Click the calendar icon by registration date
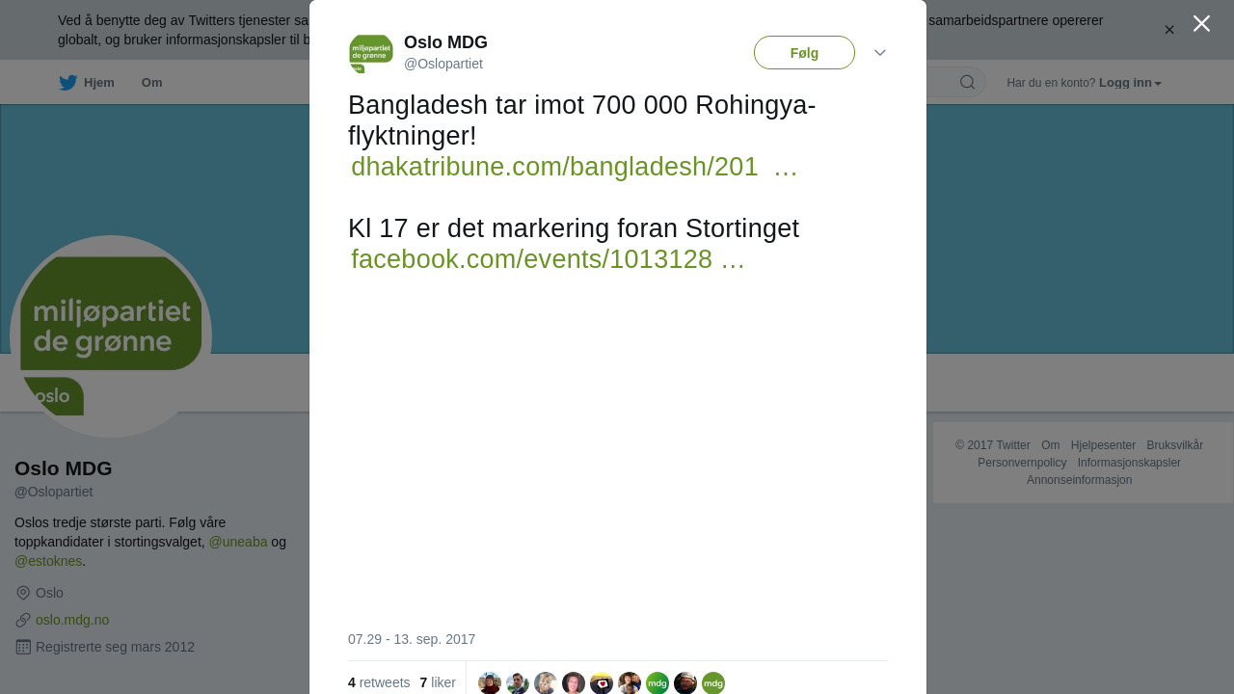Screen dimensions: 1234x694 pos(23,647)
